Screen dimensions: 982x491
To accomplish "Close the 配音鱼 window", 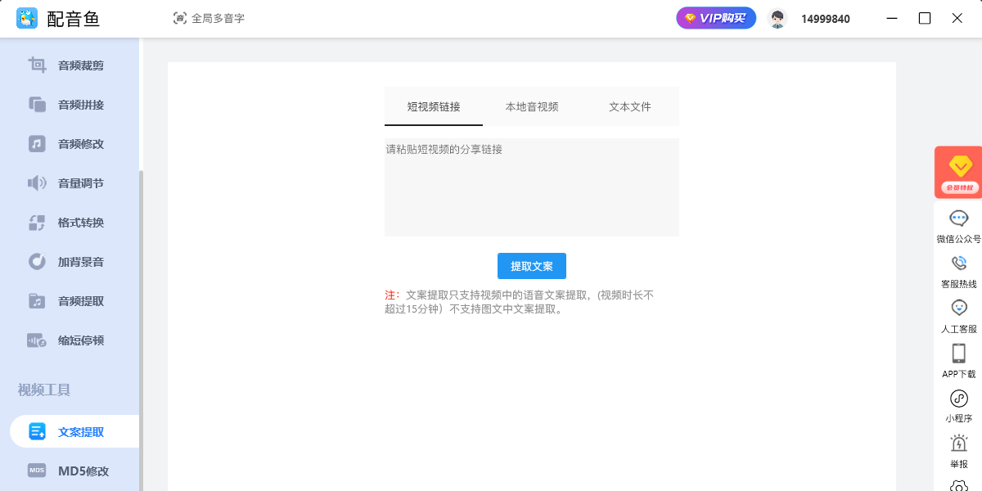I will 957,18.
